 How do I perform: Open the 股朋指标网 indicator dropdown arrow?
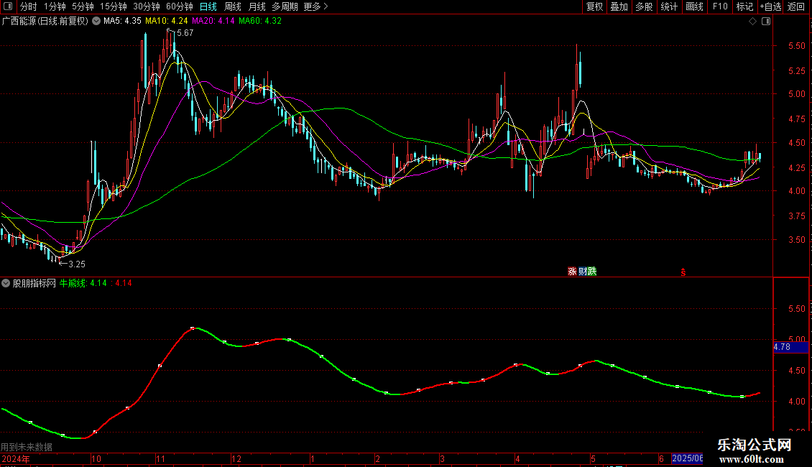point(6,283)
